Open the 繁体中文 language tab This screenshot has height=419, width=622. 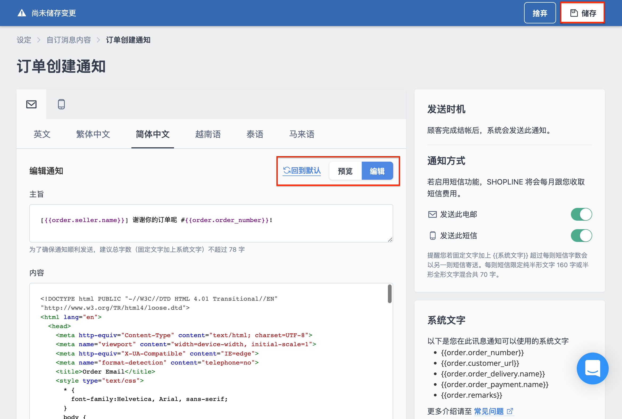(x=93, y=134)
